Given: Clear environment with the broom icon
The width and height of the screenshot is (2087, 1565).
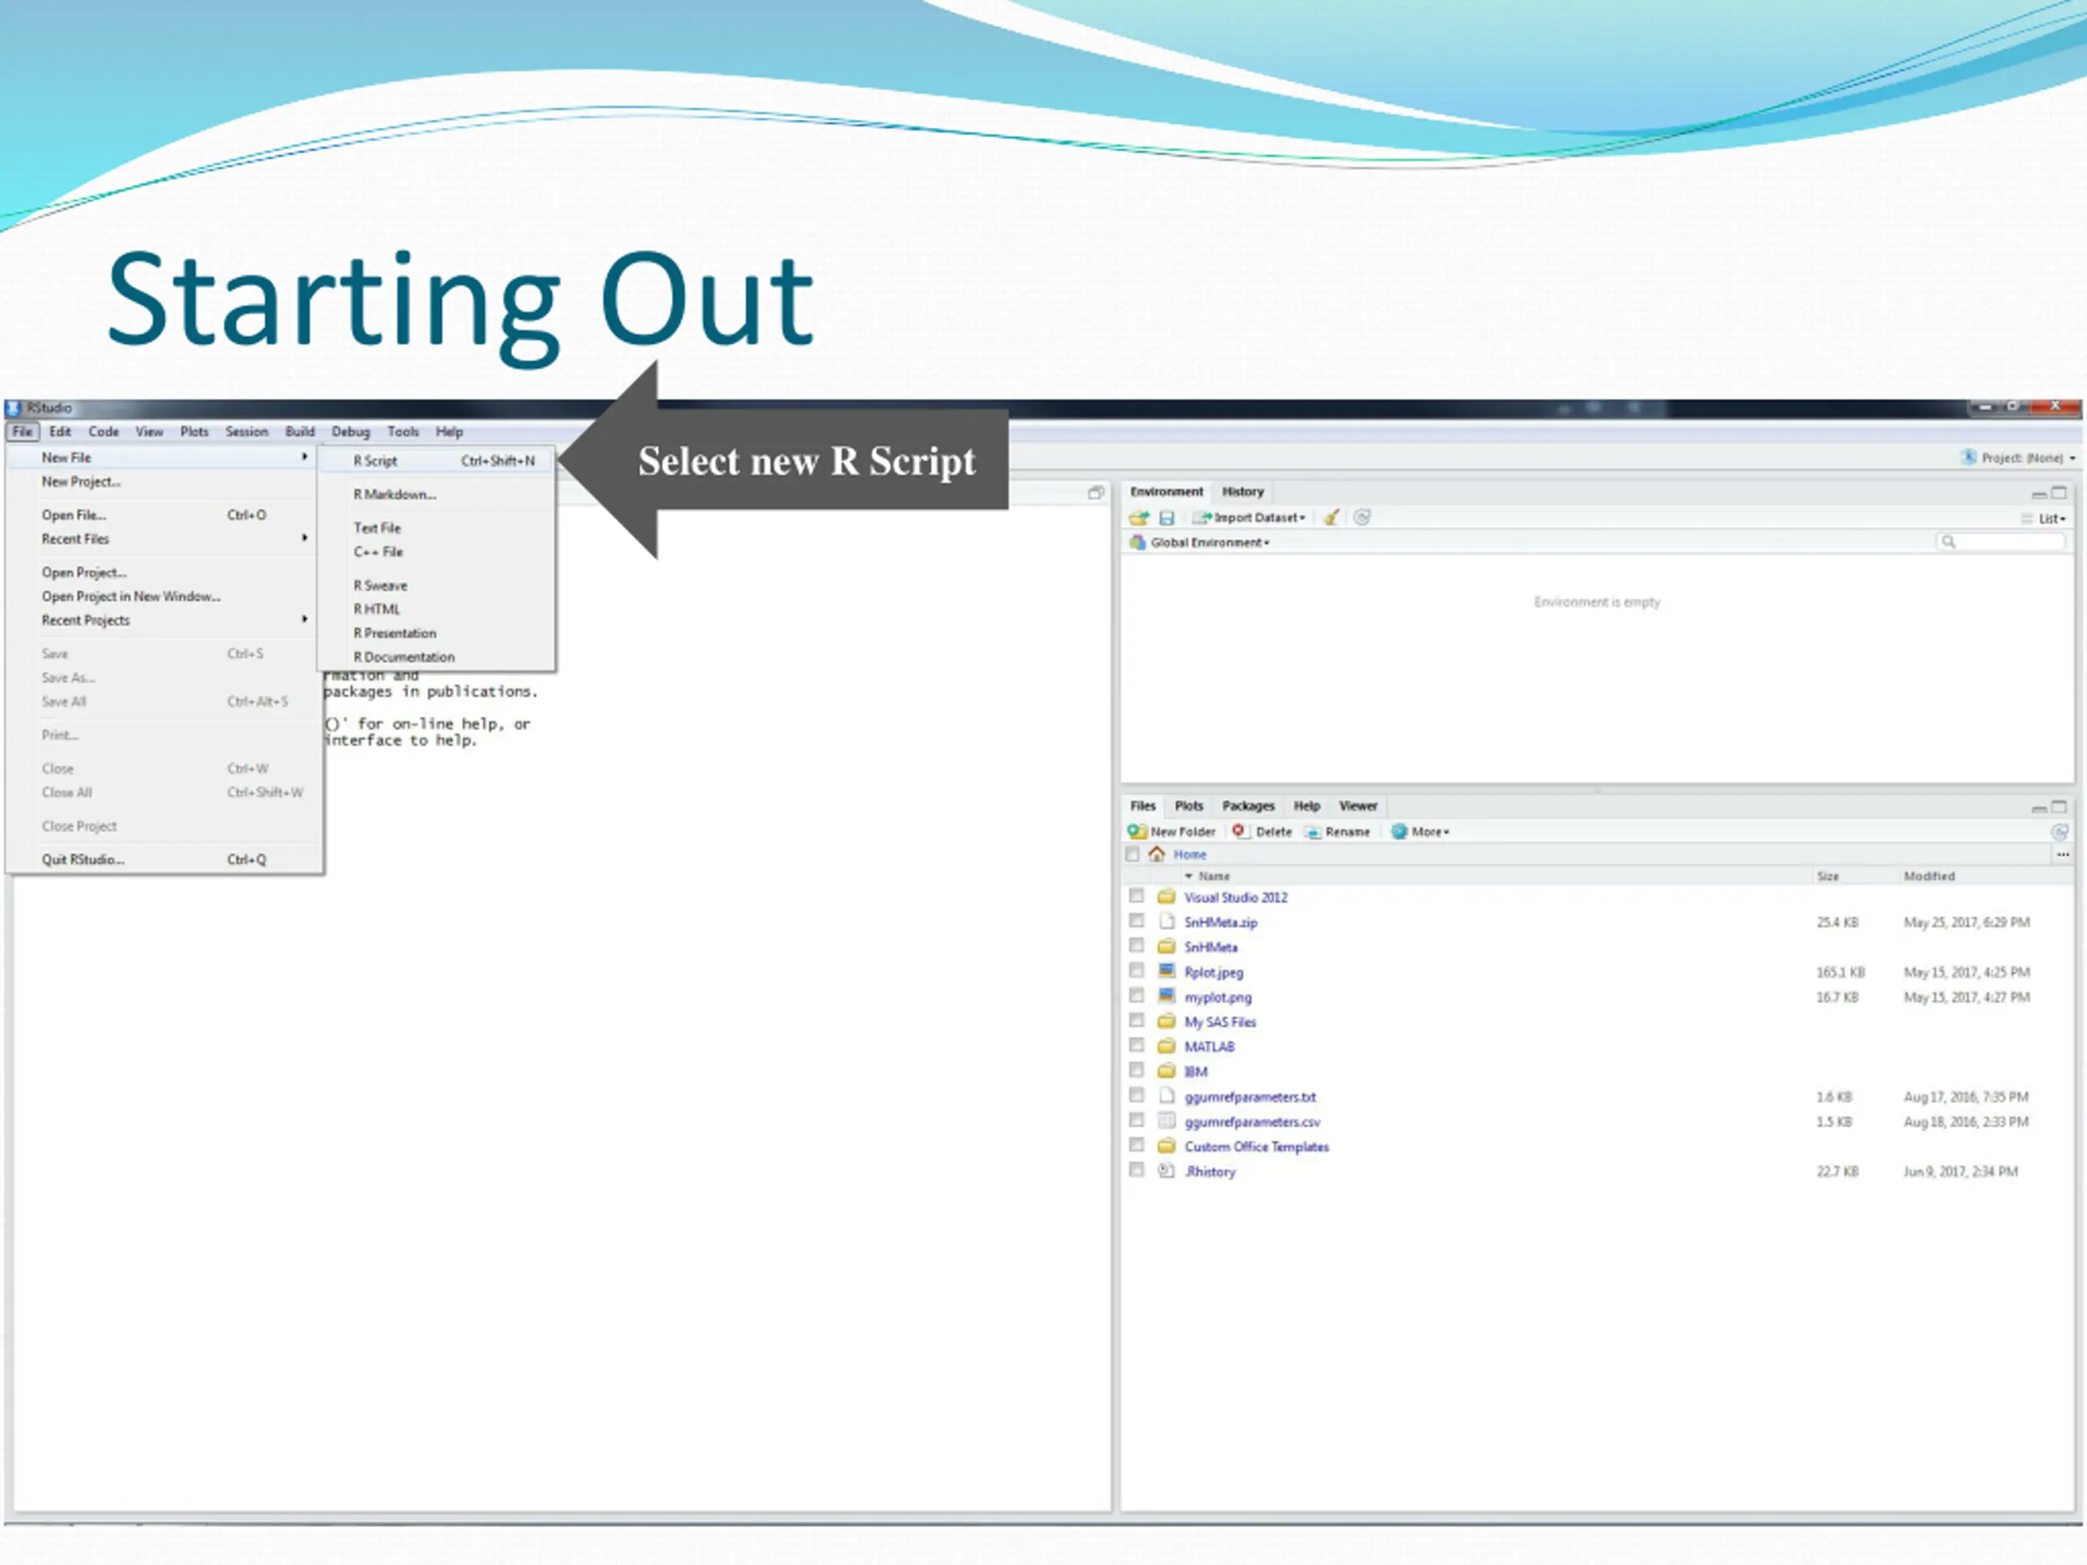Looking at the screenshot, I should tap(1330, 518).
